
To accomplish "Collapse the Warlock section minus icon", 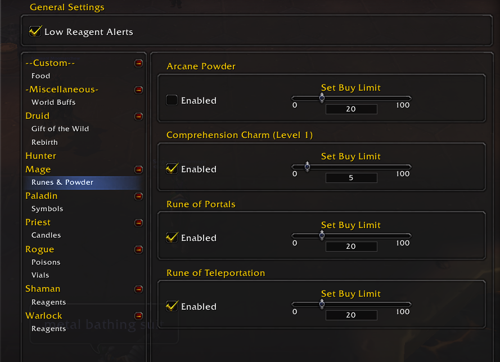I will tap(138, 316).
